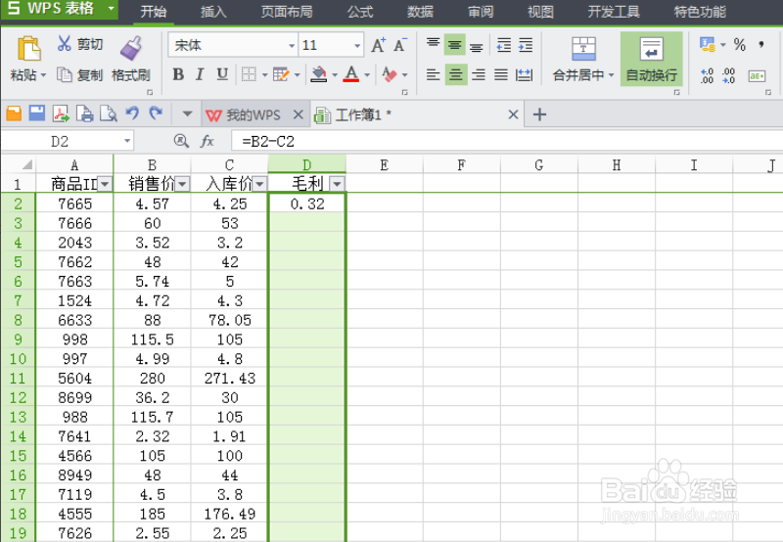Select column E header
This screenshot has height=542, width=783.
click(384, 165)
